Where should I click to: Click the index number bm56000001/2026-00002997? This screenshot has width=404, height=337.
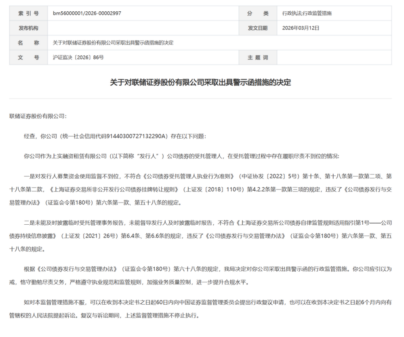[87, 13]
